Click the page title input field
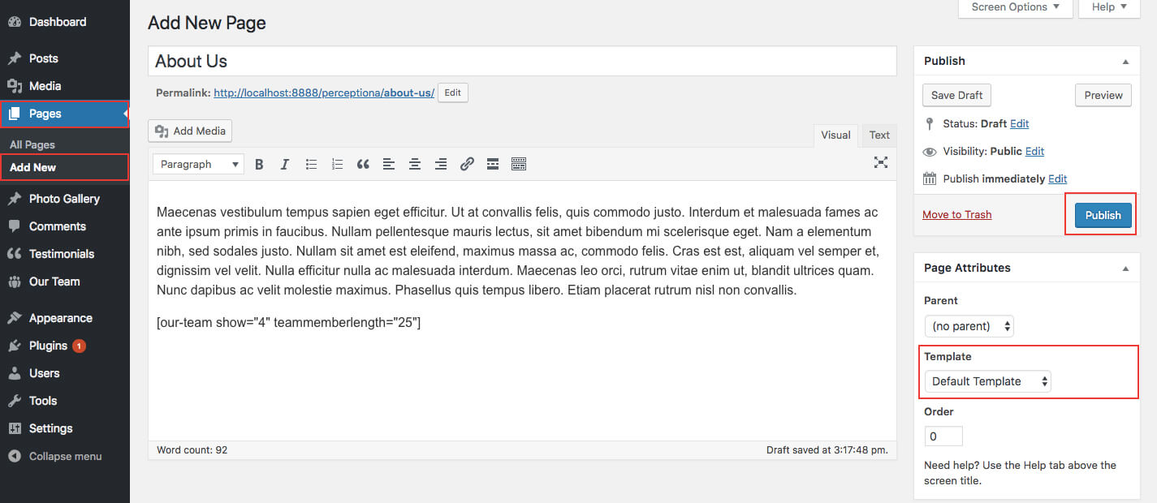 click(x=522, y=62)
